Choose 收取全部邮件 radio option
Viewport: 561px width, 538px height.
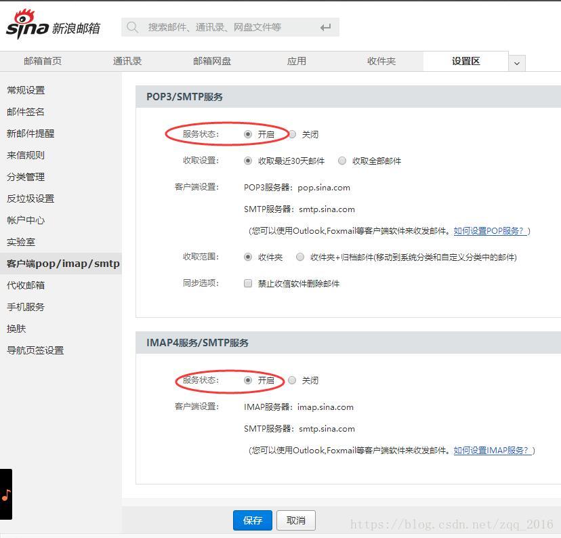click(342, 161)
